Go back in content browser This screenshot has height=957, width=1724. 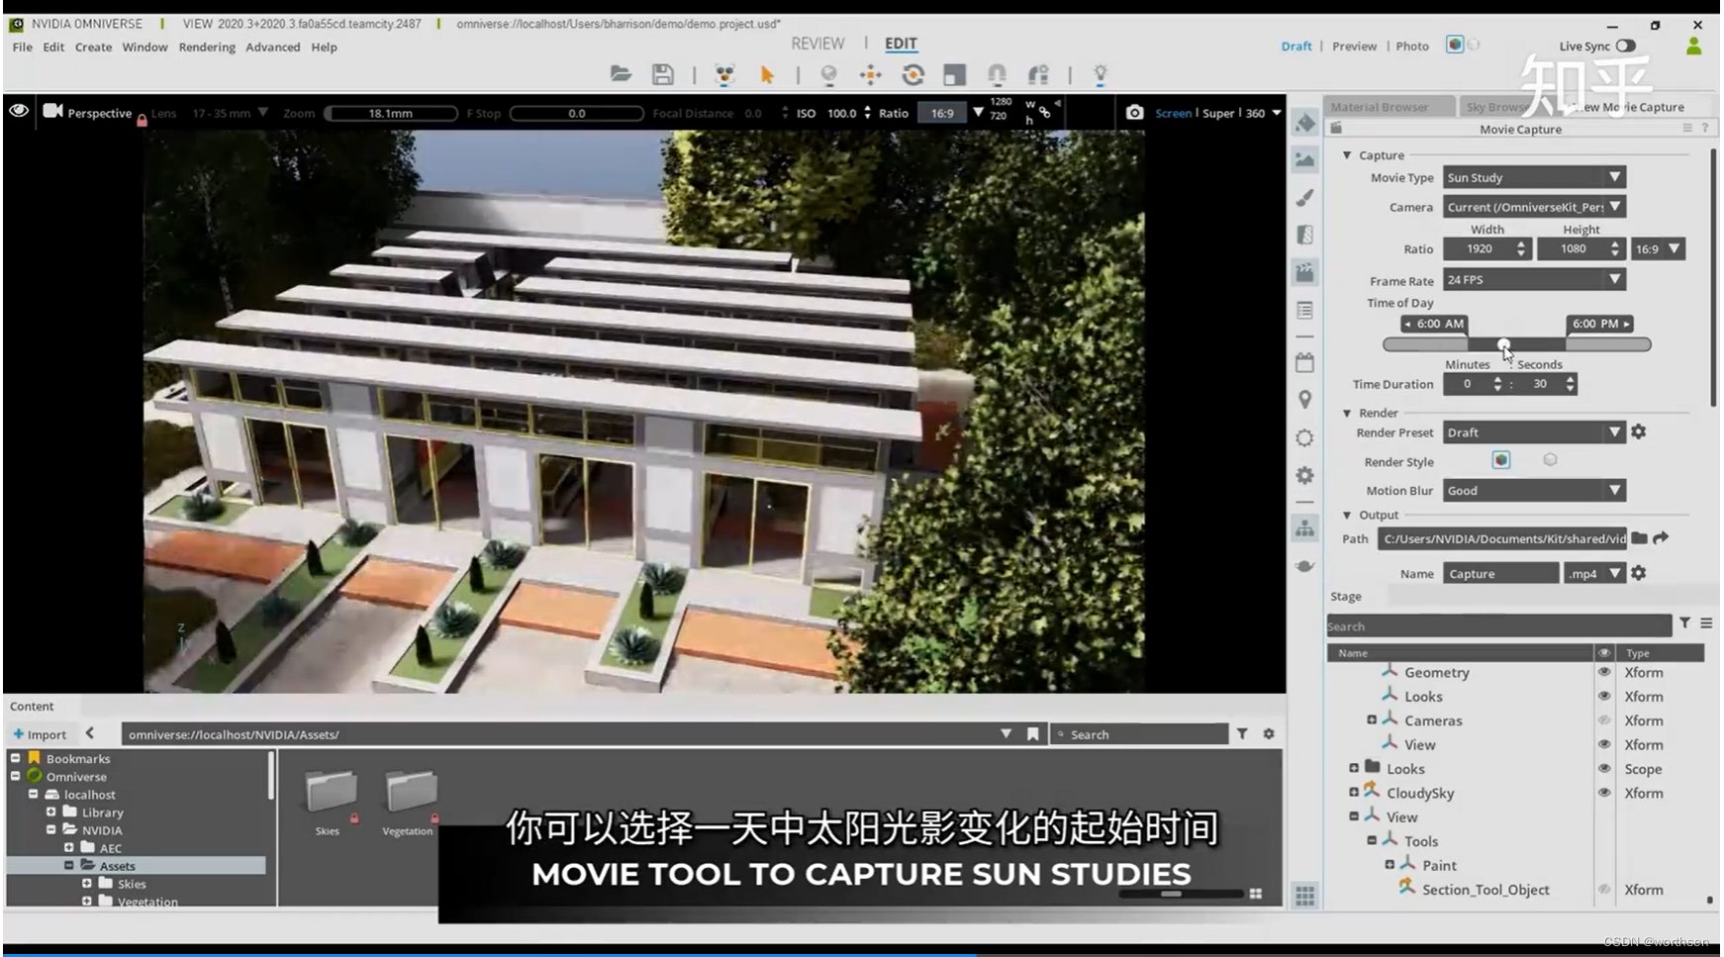tap(90, 733)
